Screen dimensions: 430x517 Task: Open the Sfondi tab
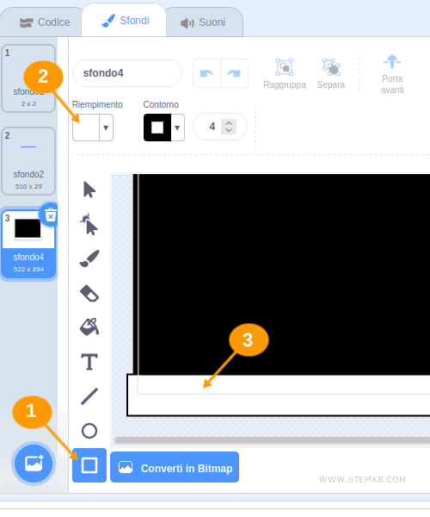(x=126, y=21)
